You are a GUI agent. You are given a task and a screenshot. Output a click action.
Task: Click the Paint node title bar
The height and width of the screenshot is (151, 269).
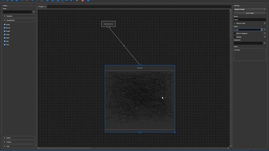point(140,68)
